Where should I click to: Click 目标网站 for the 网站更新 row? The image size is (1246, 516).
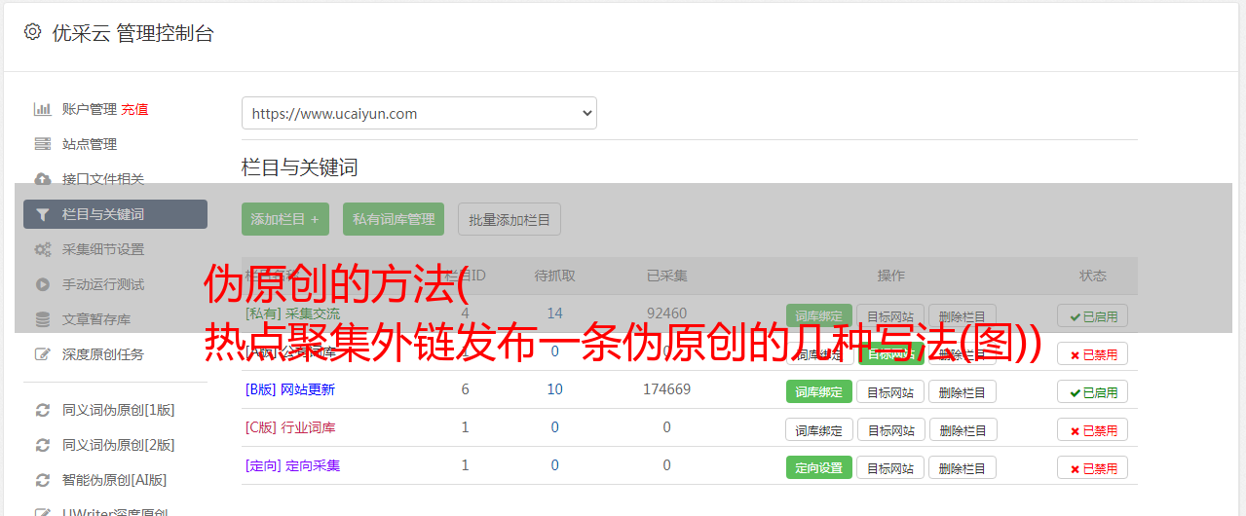[890, 391]
